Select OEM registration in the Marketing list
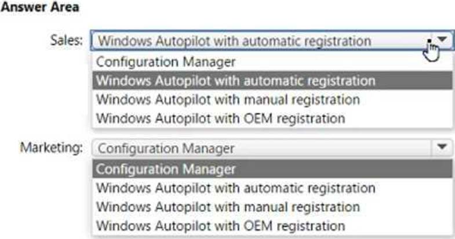Screen dimensions: 455x239 [x=221, y=225]
